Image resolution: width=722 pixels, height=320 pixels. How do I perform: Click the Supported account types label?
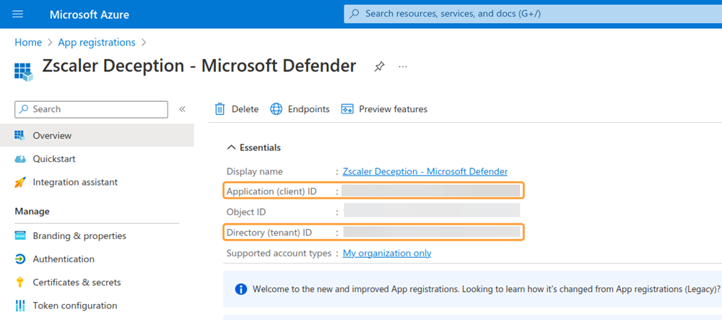(x=279, y=254)
